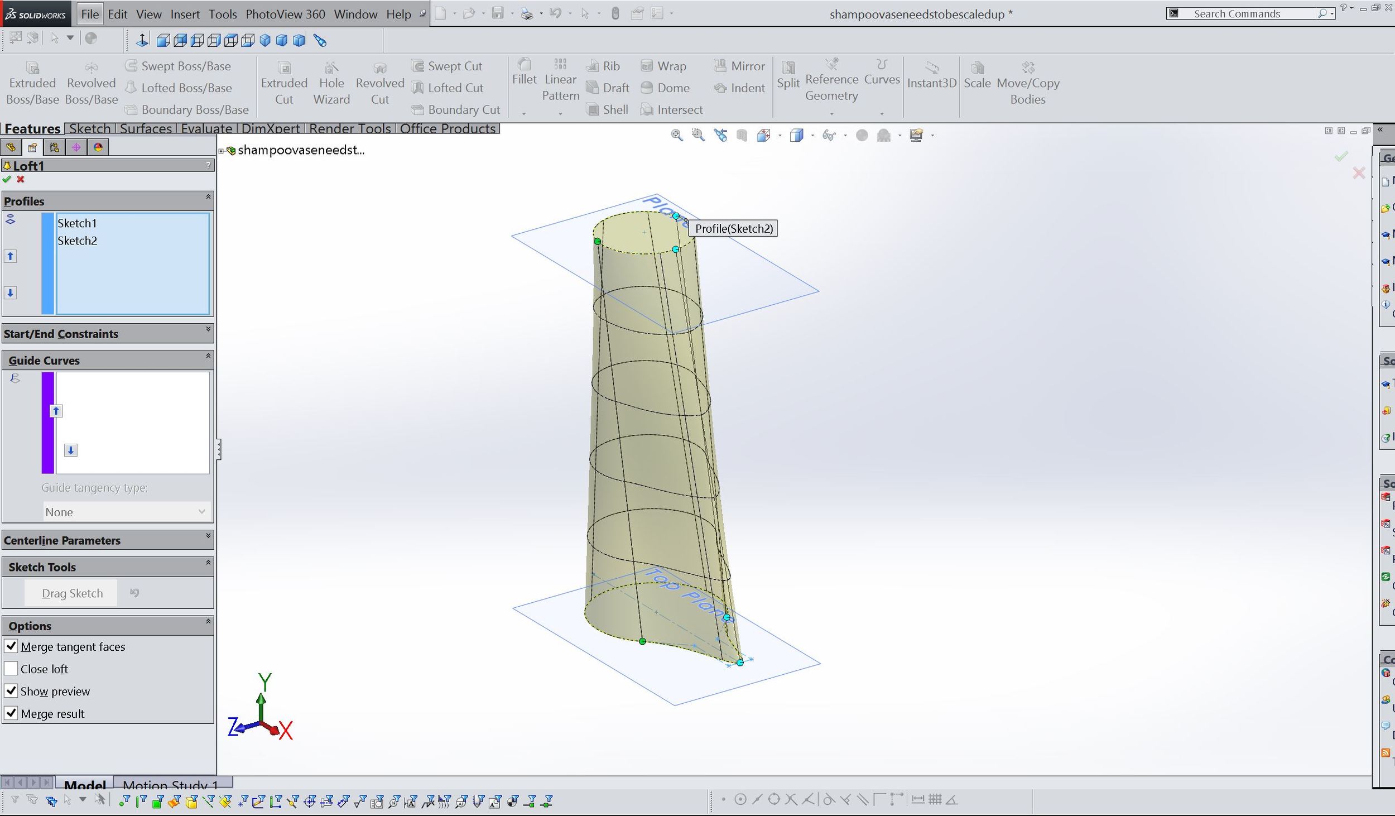Expand the Centerline Parameters section
1395x816 pixels.
point(208,536)
